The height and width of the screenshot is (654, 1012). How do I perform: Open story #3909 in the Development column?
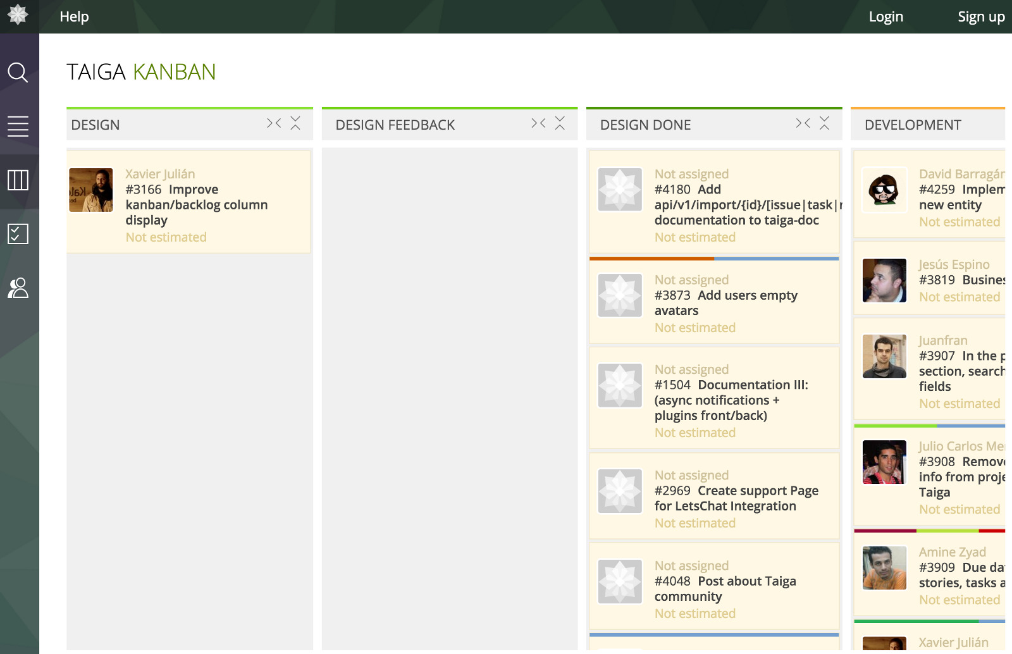(x=962, y=576)
